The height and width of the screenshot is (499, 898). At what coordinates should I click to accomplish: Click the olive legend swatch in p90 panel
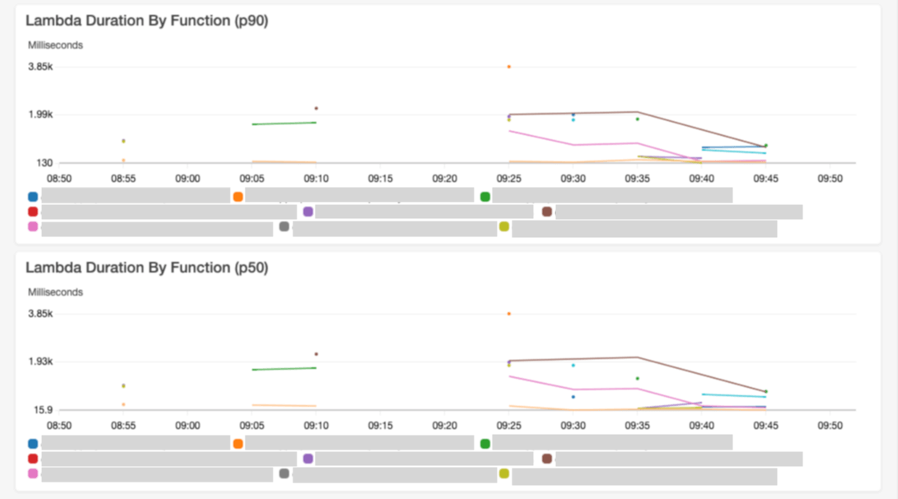(x=504, y=226)
